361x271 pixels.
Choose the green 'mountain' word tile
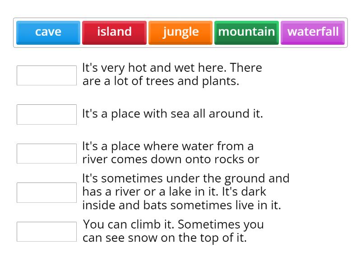click(x=246, y=32)
